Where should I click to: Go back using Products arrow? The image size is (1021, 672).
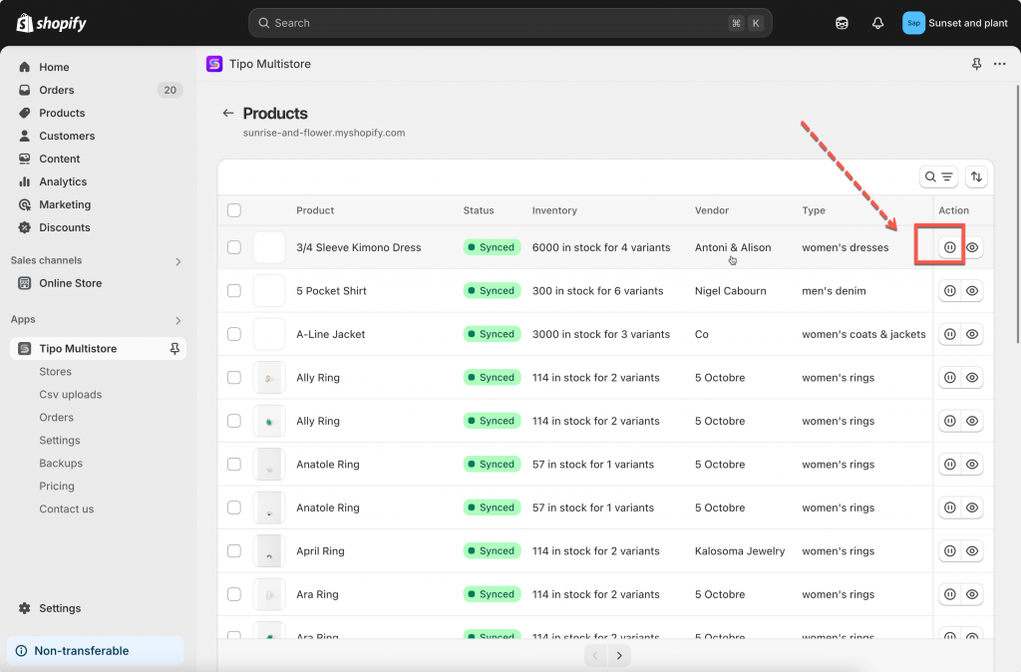(x=228, y=114)
